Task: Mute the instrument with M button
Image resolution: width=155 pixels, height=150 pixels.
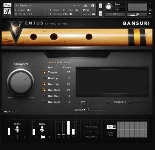Action: tap(101, 13)
